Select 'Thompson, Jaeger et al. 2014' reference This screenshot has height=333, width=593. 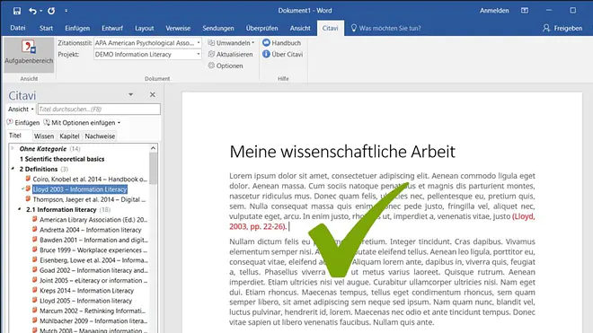89,199
